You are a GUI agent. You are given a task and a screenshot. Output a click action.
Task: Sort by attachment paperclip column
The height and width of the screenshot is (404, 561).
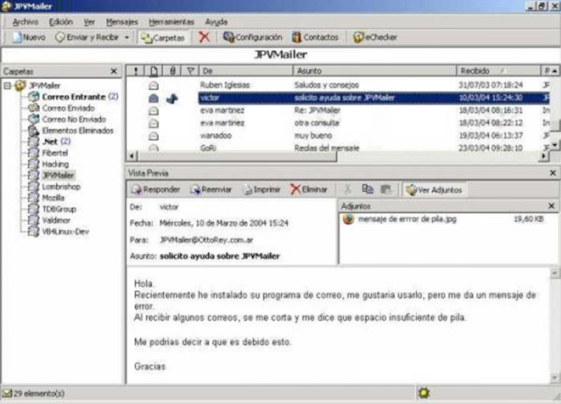pyautogui.click(x=173, y=71)
